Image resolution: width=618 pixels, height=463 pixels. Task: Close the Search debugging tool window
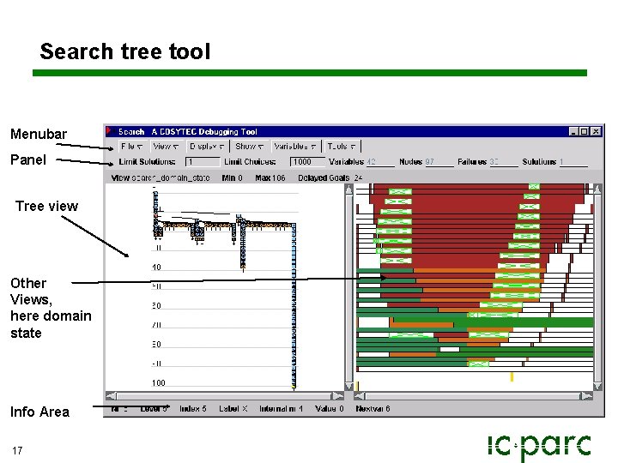click(596, 131)
